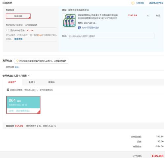Screen dimensions: 165x158
Task: Select the 快递运输 delivery method
Action: point(18,16)
